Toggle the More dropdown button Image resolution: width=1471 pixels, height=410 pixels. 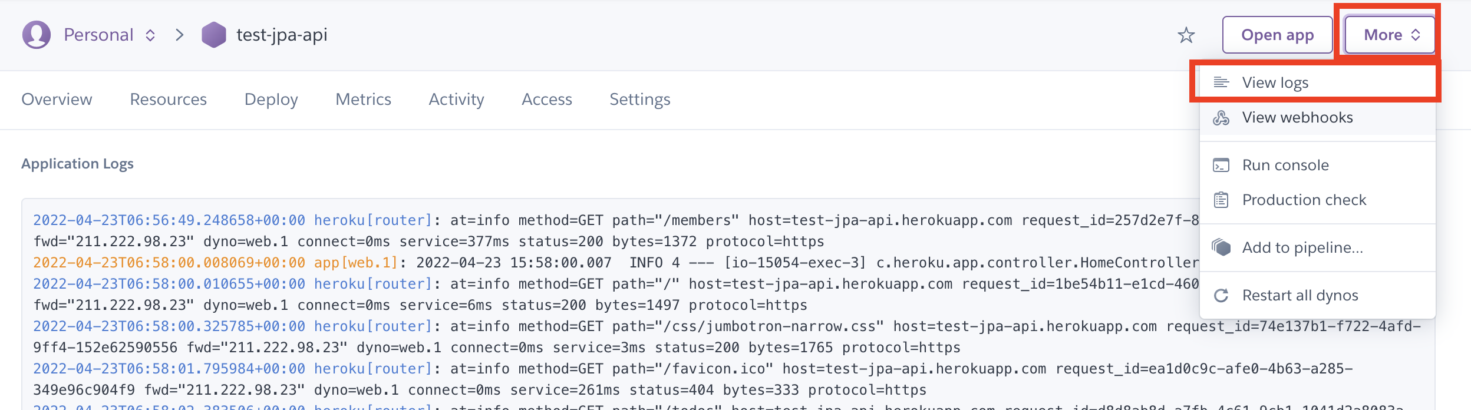[1390, 35]
